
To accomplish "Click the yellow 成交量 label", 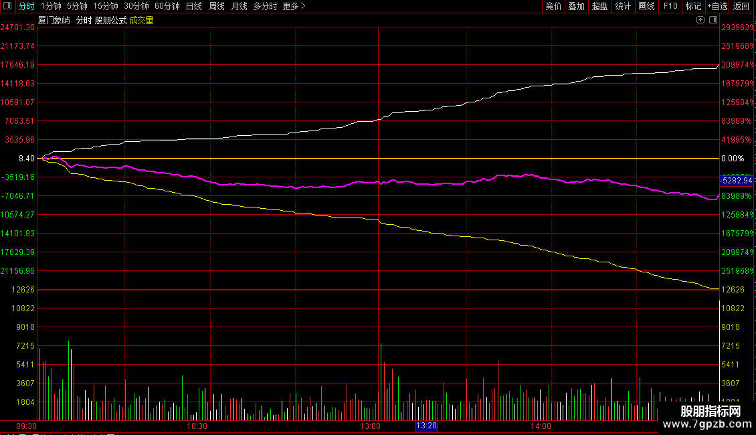I will [x=141, y=20].
